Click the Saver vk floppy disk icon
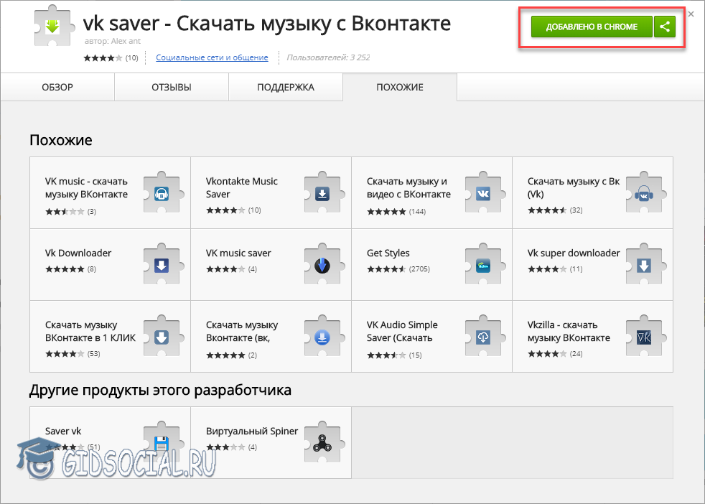Viewport: 705px width, 504px height. click(x=162, y=443)
